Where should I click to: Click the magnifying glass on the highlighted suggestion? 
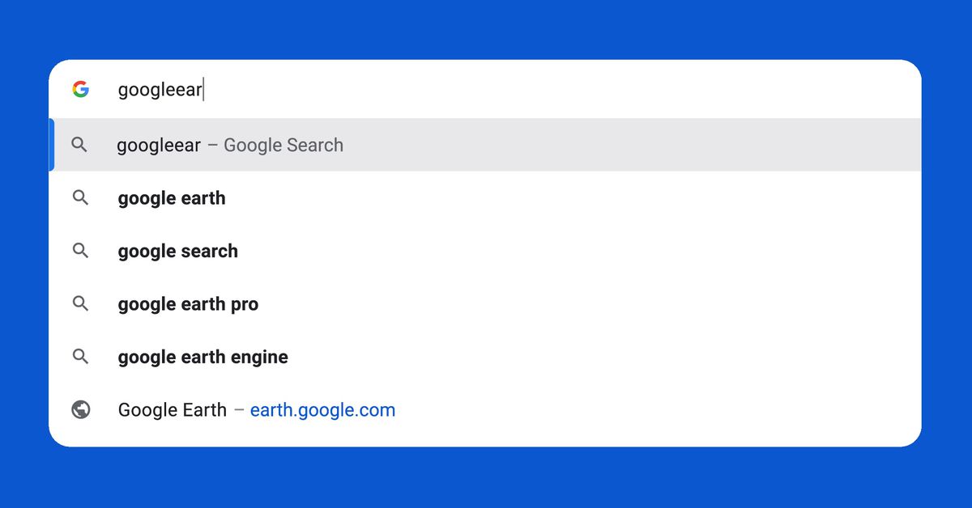point(80,145)
